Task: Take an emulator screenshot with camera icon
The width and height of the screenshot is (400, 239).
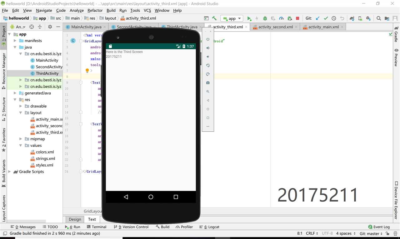Action: (208, 83)
